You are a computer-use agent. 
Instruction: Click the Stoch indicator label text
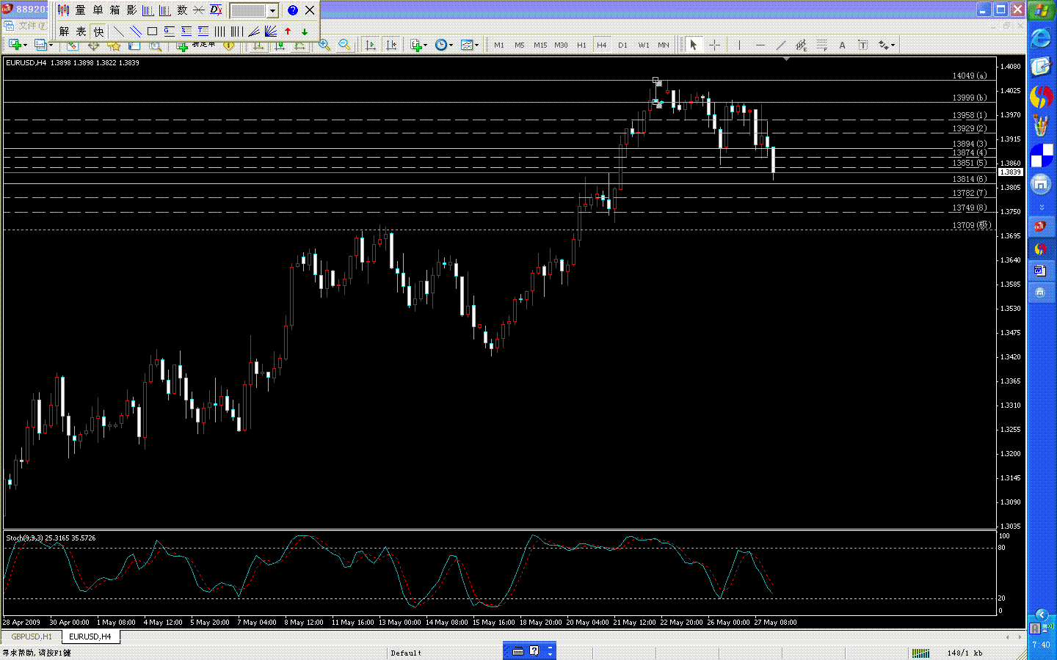point(51,538)
